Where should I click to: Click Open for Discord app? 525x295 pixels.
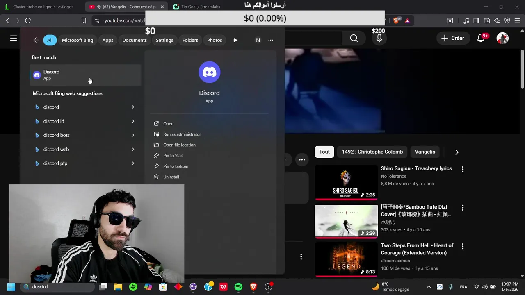168,124
